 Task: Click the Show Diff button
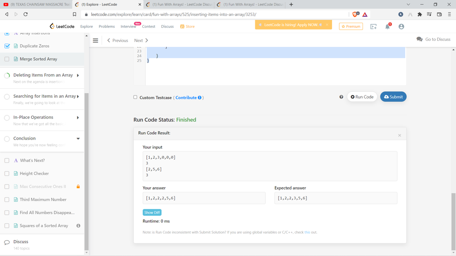click(x=152, y=212)
